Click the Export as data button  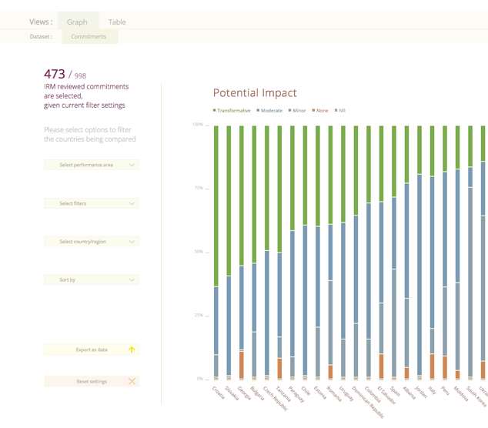click(x=92, y=350)
